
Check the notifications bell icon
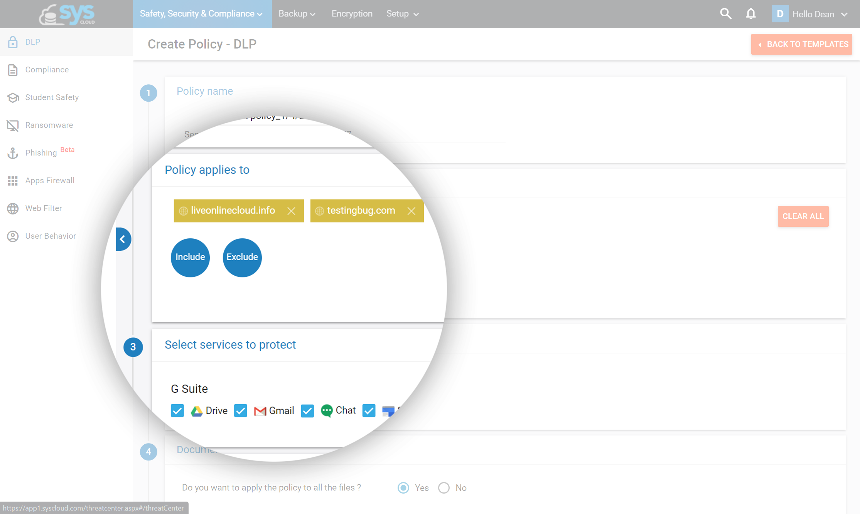pyautogui.click(x=750, y=13)
